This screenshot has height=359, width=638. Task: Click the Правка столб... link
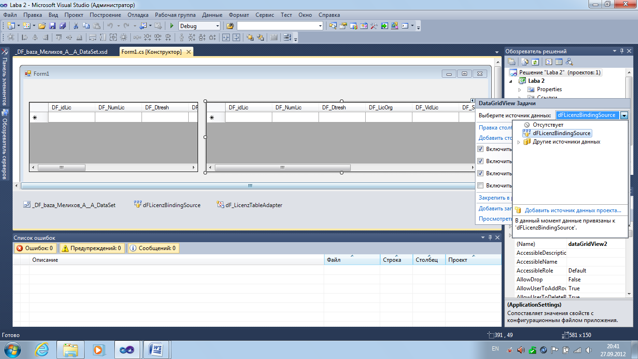pos(495,128)
